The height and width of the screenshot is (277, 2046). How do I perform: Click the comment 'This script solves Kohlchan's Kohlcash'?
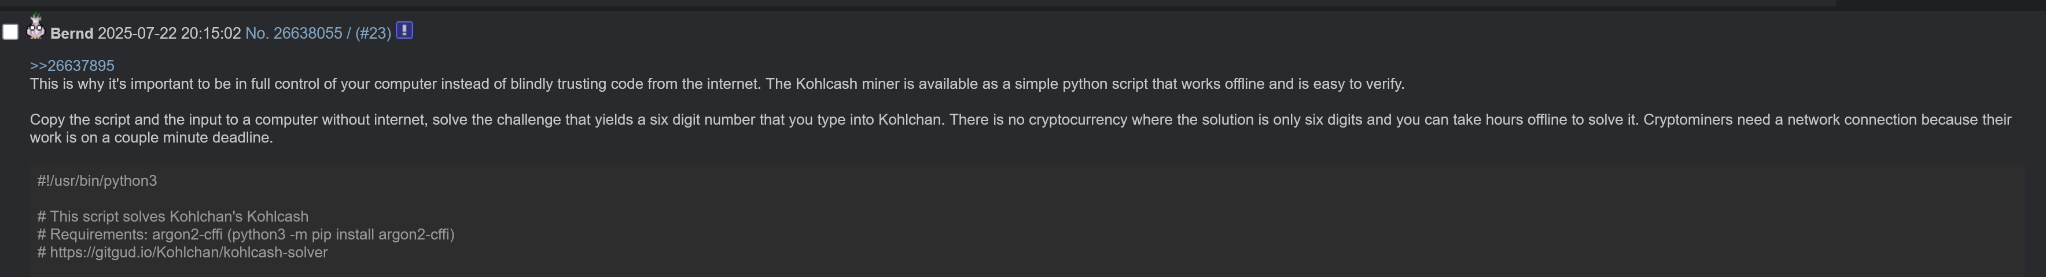(172, 216)
